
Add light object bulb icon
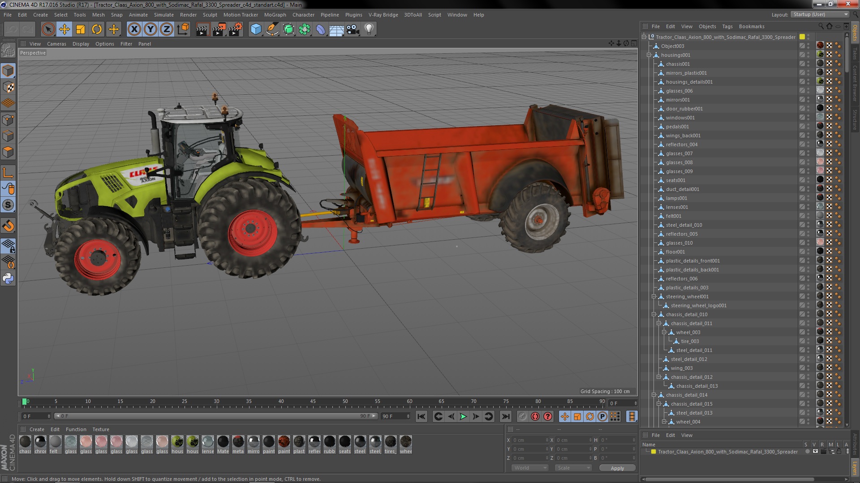tap(369, 30)
